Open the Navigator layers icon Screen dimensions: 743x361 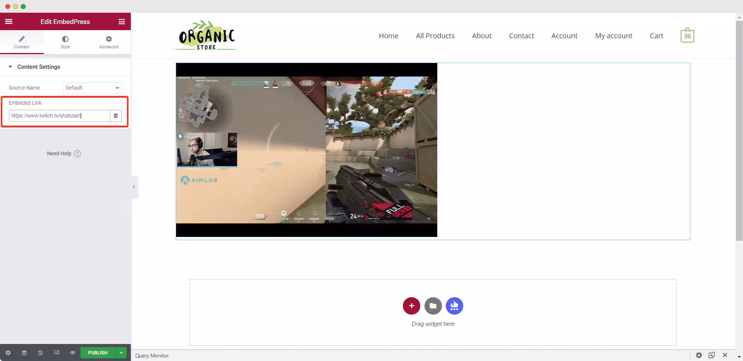tap(24, 352)
